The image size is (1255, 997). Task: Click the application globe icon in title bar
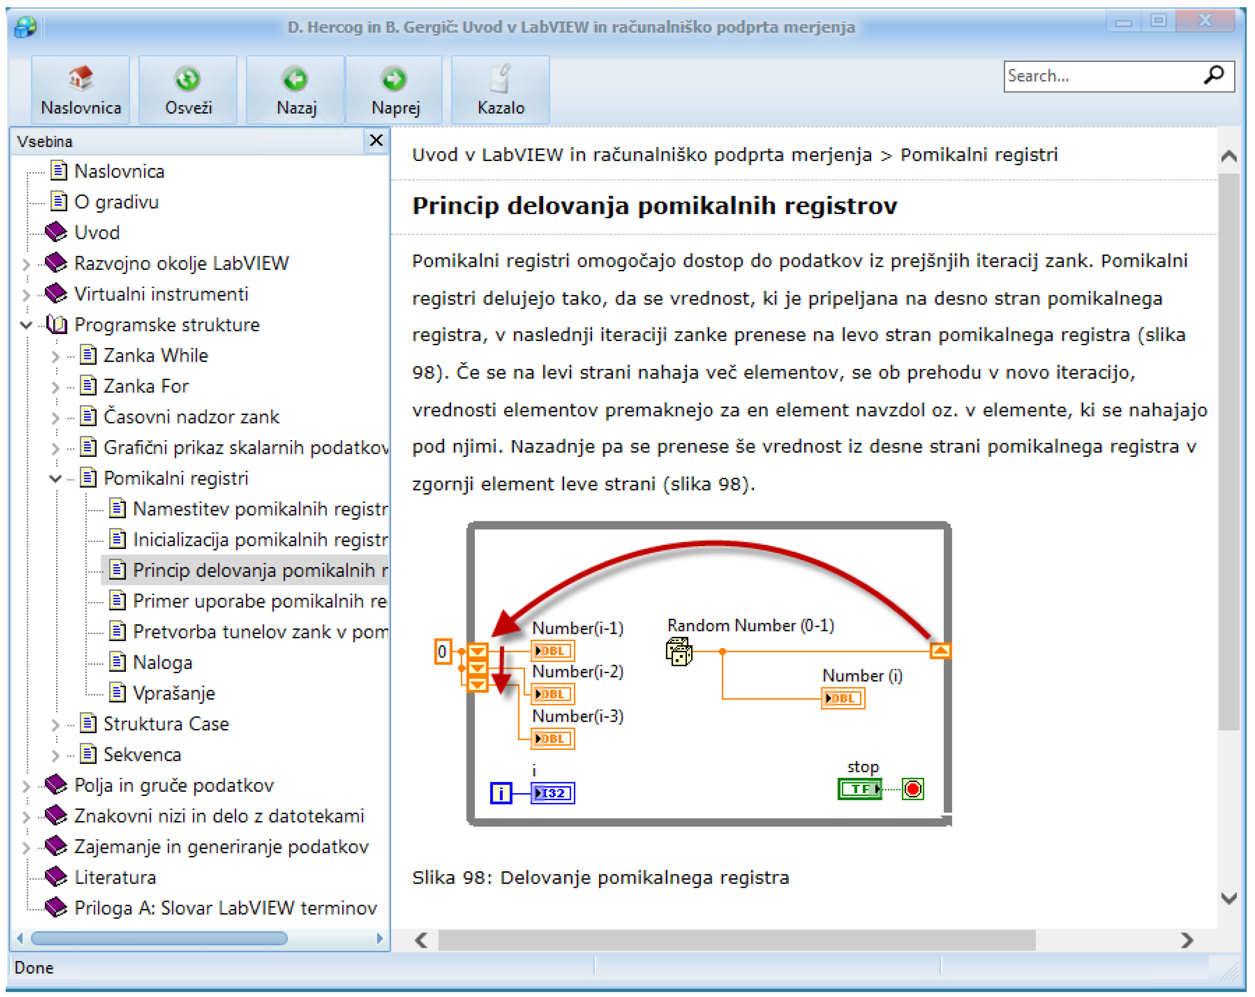[25, 27]
